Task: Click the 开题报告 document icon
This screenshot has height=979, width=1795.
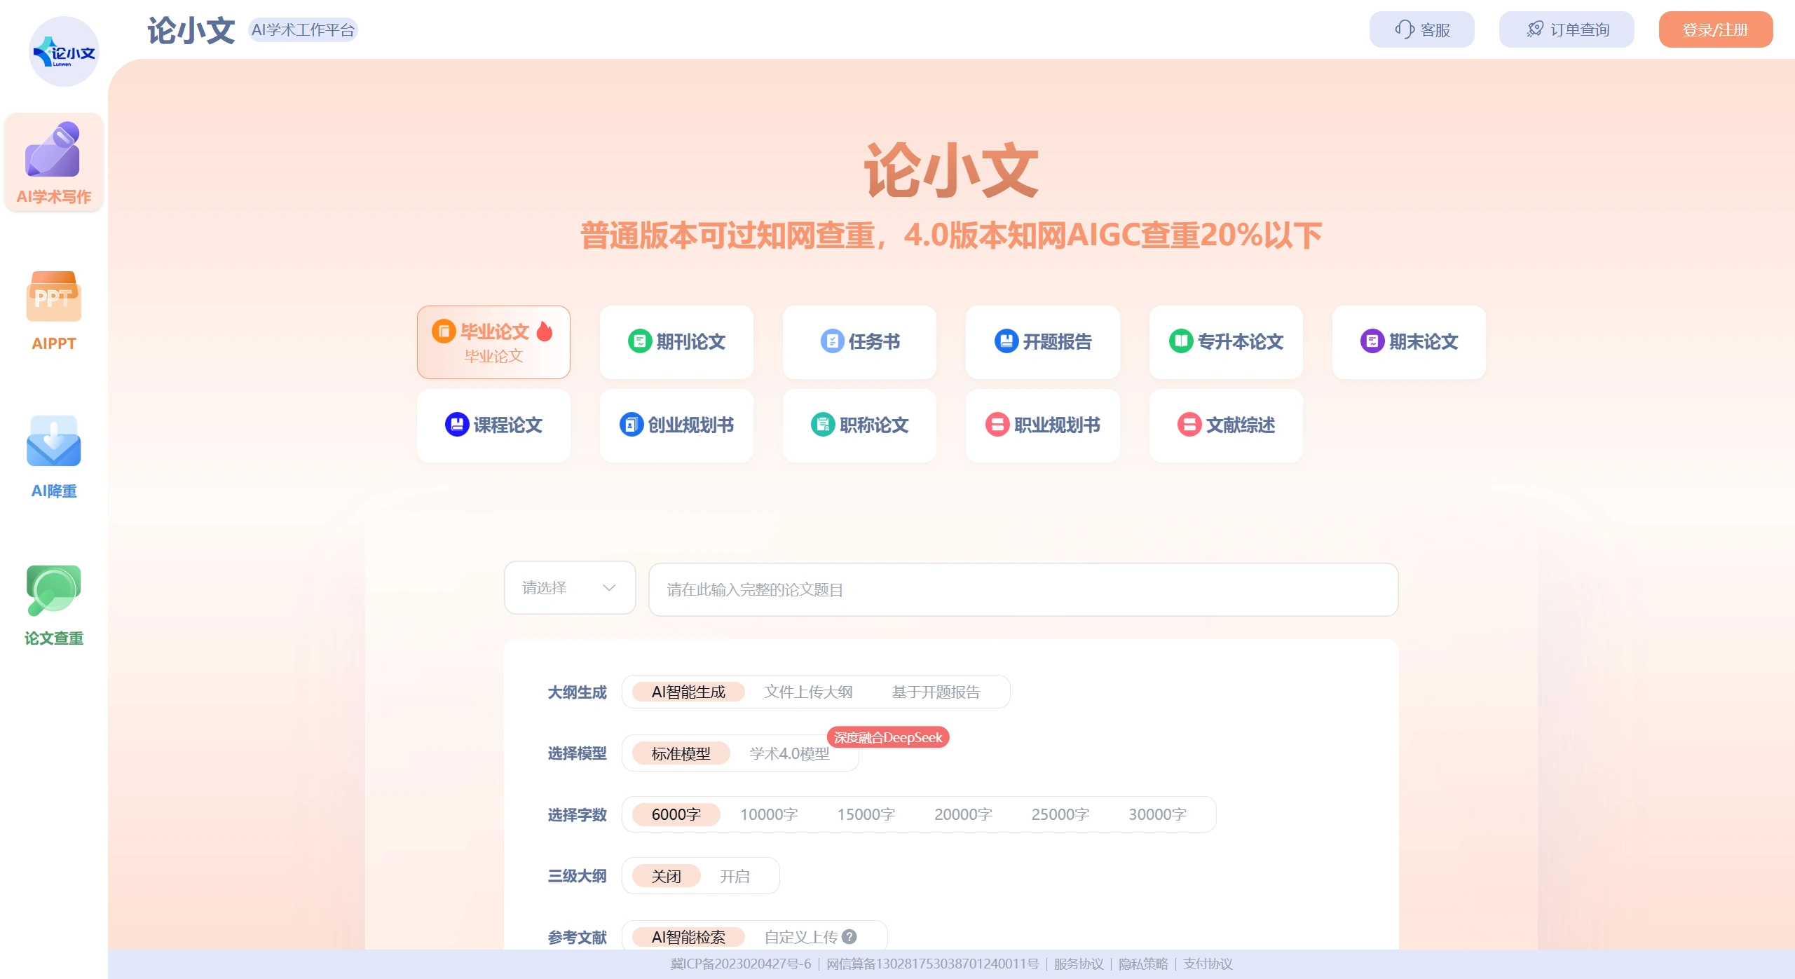Action: pos(1006,341)
